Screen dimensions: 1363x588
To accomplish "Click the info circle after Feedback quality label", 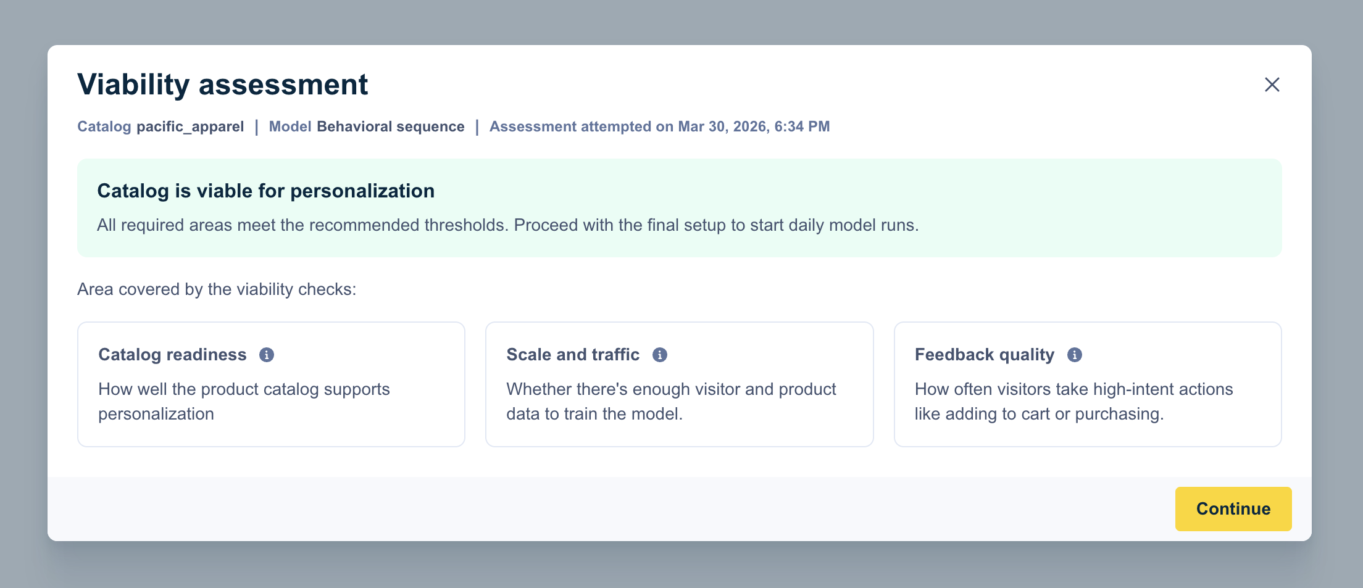I will (1075, 354).
